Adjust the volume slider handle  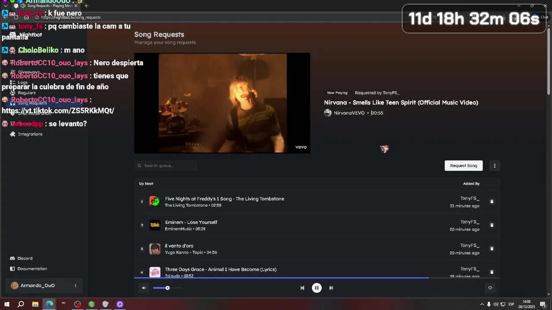[x=167, y=288]
